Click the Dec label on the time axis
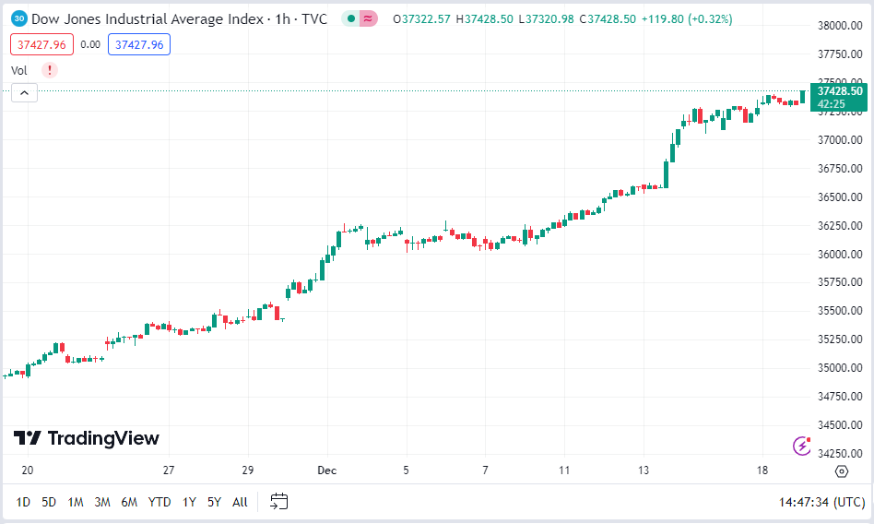Screen dimensions: 874x524 (x=327, y=470)
